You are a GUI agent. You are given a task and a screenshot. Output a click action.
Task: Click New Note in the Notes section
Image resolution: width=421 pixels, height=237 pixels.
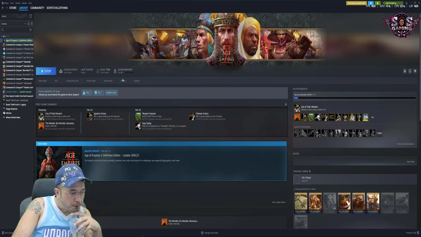pos(410,162)
